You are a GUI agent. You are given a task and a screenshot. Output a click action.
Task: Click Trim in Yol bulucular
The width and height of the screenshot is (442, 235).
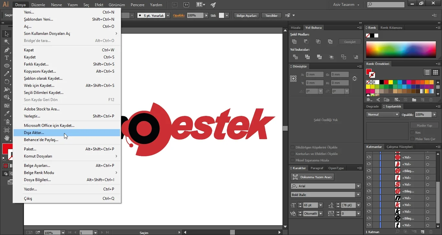[307, 57]
